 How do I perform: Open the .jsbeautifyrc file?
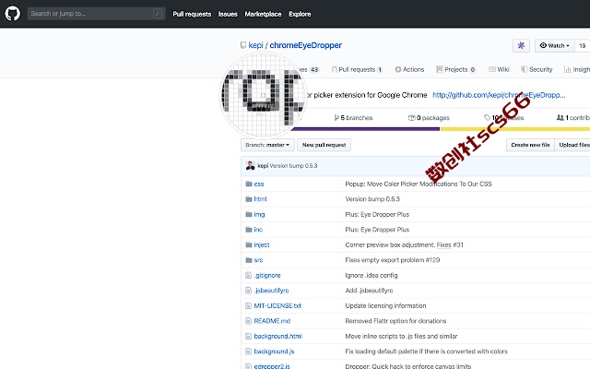[x=271, y=291]
